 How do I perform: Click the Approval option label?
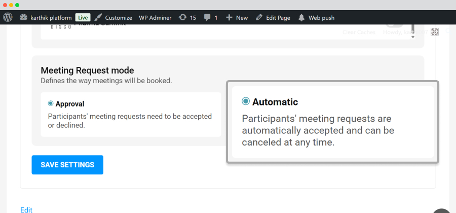click(x=70, y=104)
